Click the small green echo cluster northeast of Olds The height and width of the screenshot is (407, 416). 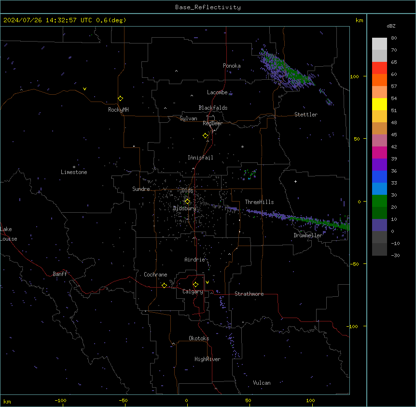click(x=250, y=174)
